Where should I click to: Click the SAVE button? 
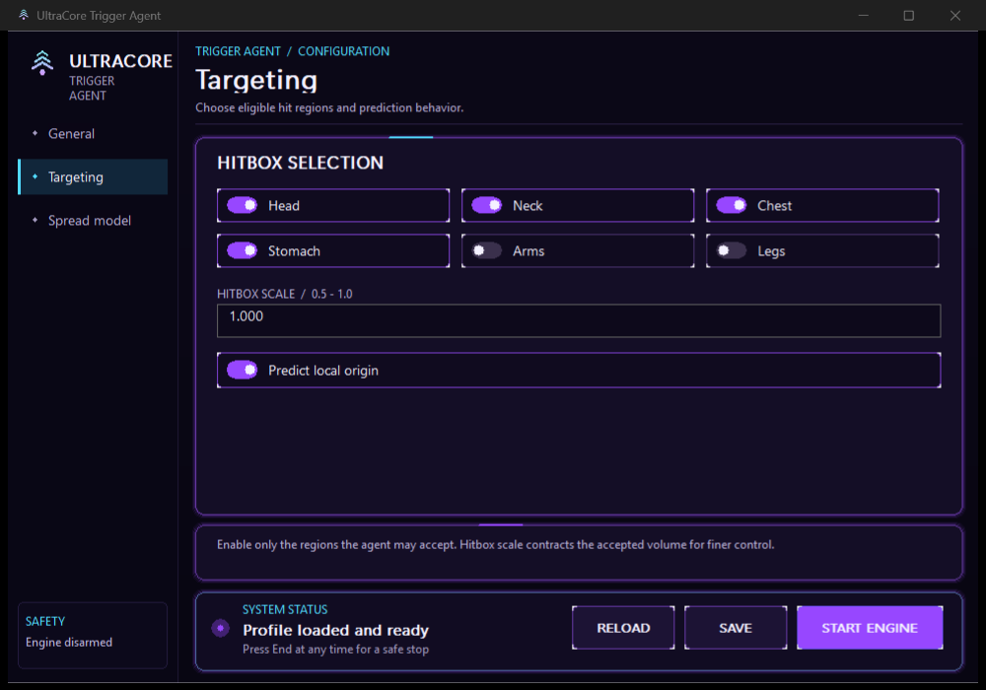736,628
